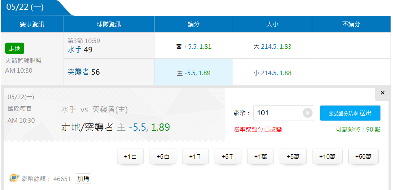
Task: Click the 賽事資訊 column header
Action: [x=32, y=24]
